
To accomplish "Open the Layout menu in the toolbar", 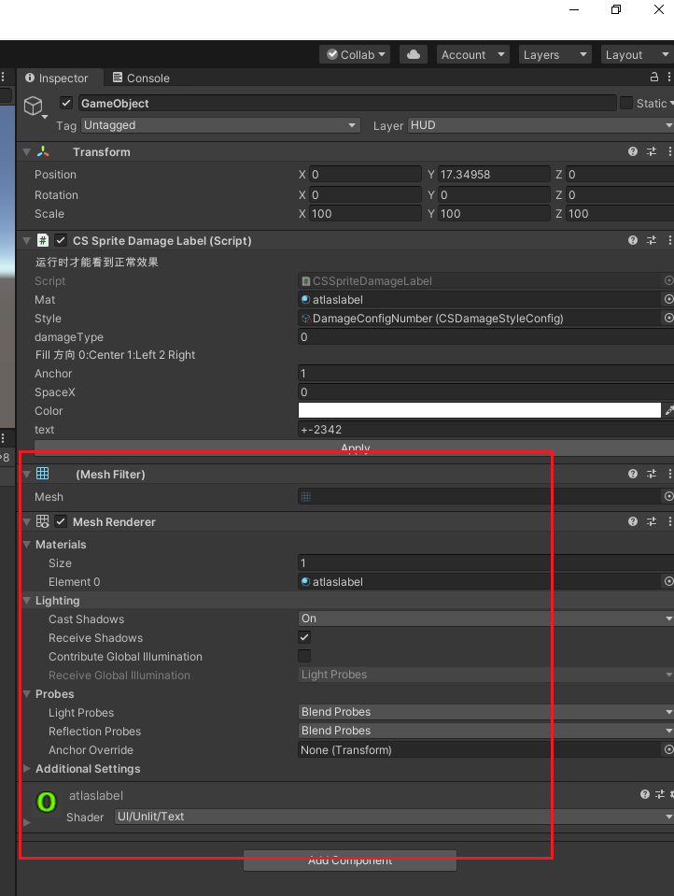I will click(x=635, y=55).
